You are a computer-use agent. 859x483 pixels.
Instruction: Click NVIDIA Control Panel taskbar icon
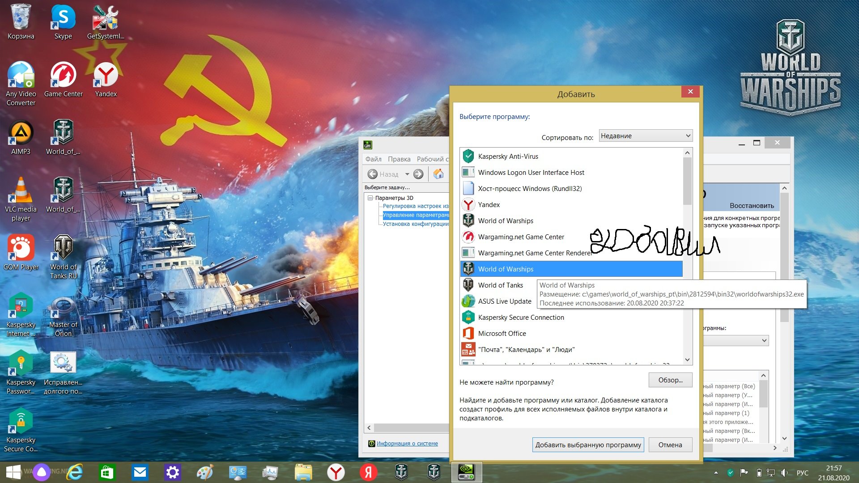(x=467, y=472)
